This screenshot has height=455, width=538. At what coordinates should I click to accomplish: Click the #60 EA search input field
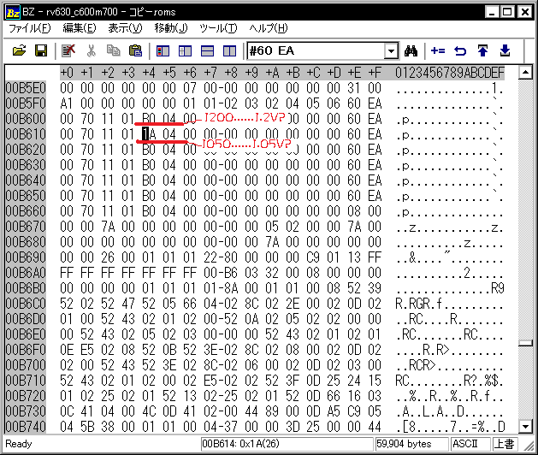point(316,51)
